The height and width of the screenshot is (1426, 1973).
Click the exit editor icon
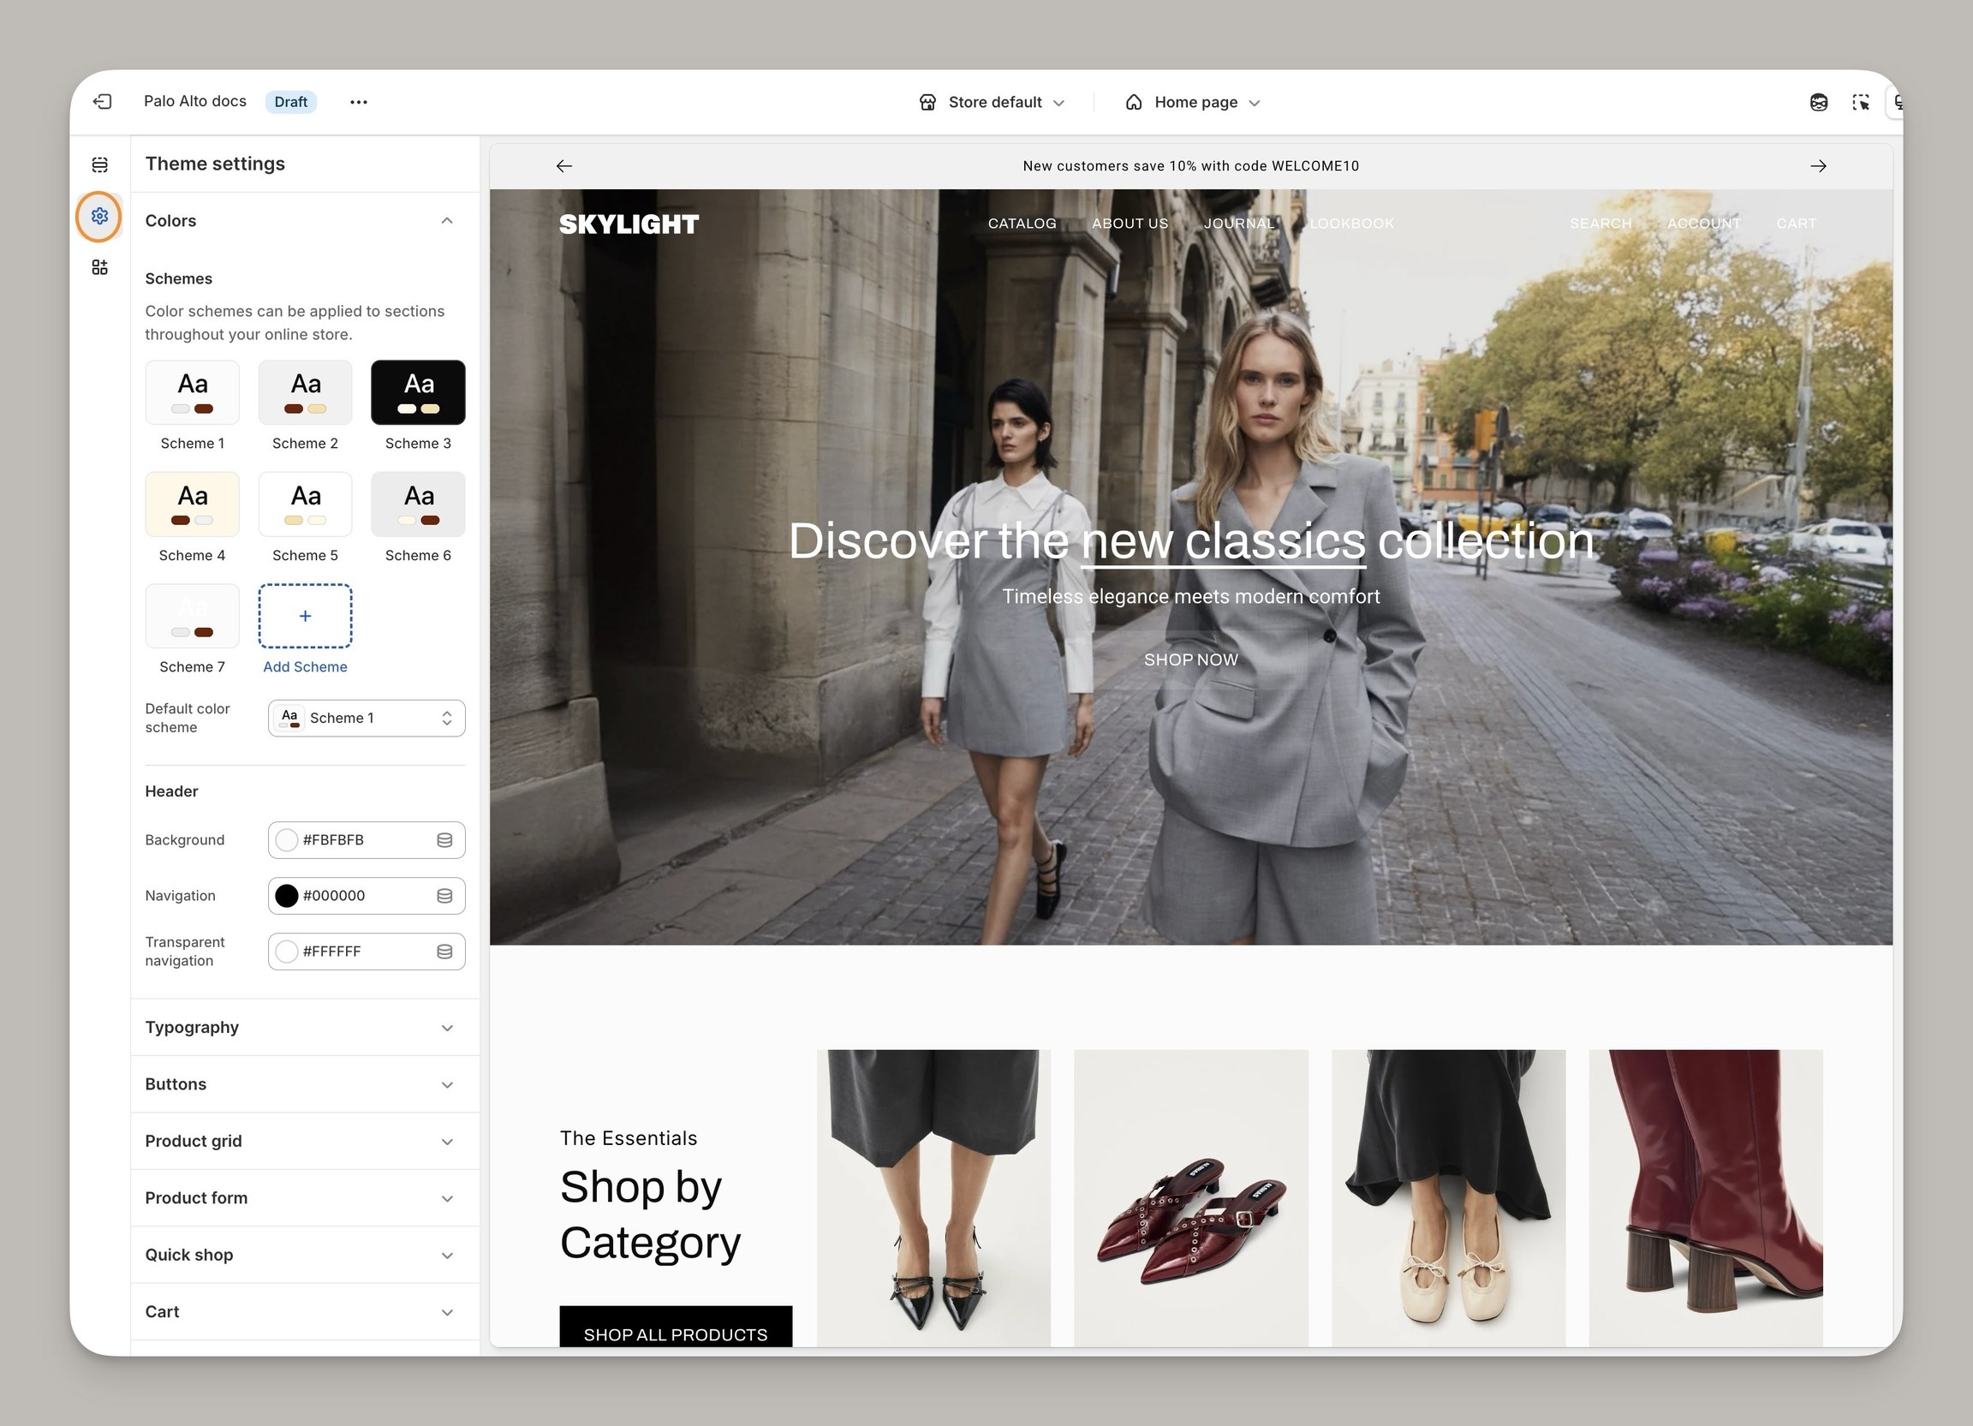103,102
